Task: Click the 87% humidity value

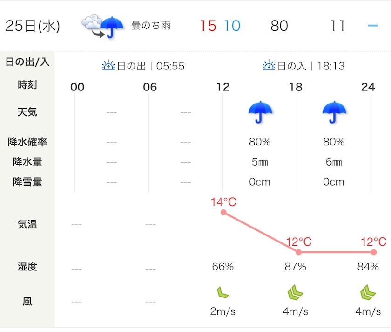Action: (x=296, y=267)
